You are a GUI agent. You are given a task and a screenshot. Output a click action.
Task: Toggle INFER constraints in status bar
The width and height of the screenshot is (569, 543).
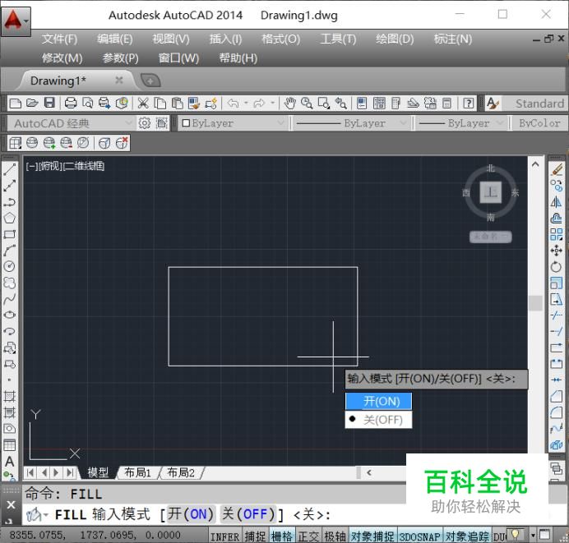(x=225, y=536)
